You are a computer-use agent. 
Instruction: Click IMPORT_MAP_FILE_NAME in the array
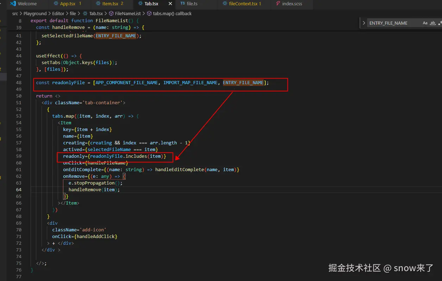tap(190, 82)
